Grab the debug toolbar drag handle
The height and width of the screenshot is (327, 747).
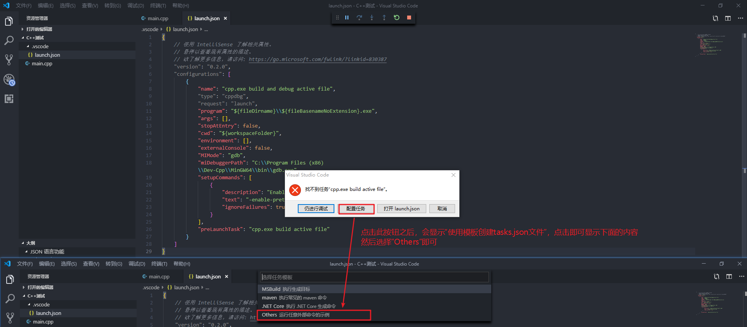pos(337,17)
